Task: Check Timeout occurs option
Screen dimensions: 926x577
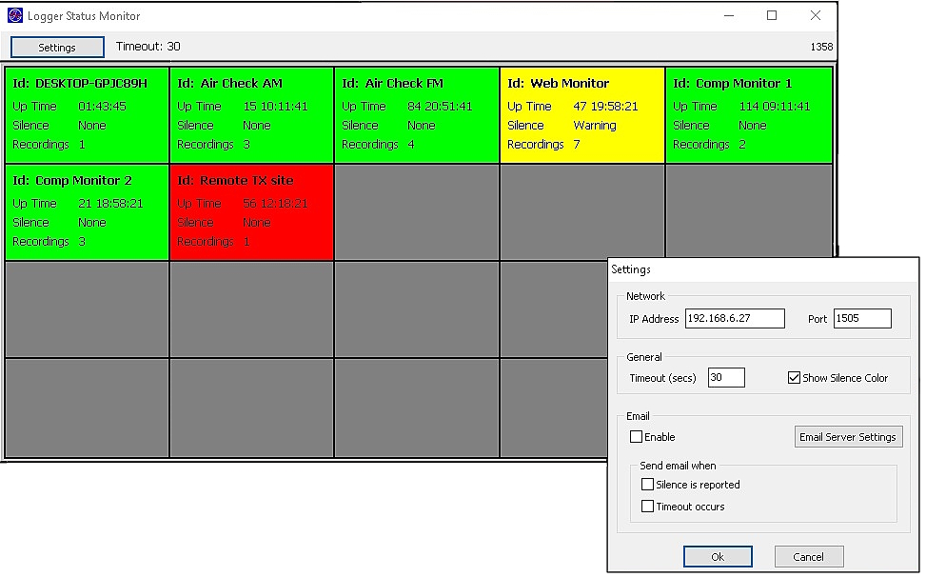Action: 647,507
